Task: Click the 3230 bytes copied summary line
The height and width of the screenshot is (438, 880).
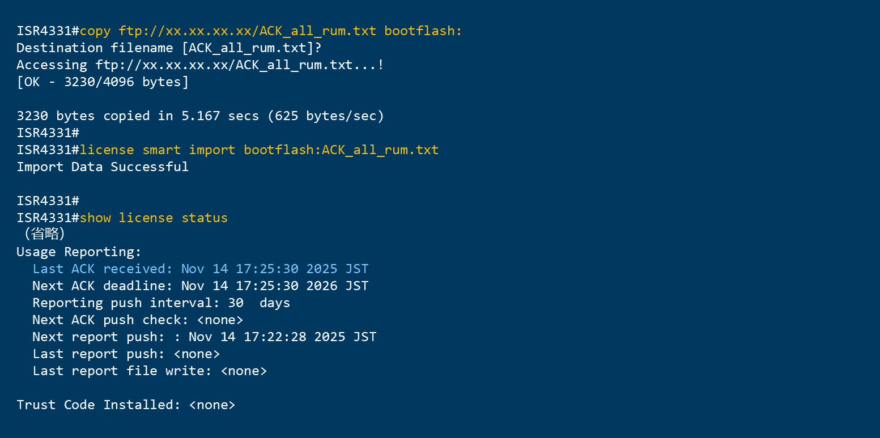Action: 200,116
